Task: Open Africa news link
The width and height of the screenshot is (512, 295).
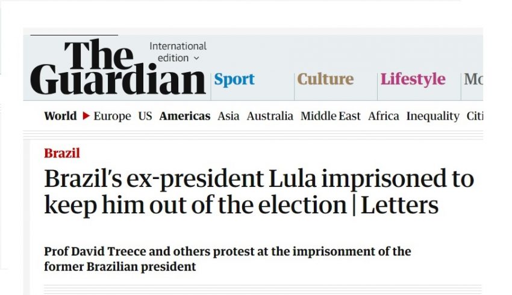Action: tap(384, 116)
